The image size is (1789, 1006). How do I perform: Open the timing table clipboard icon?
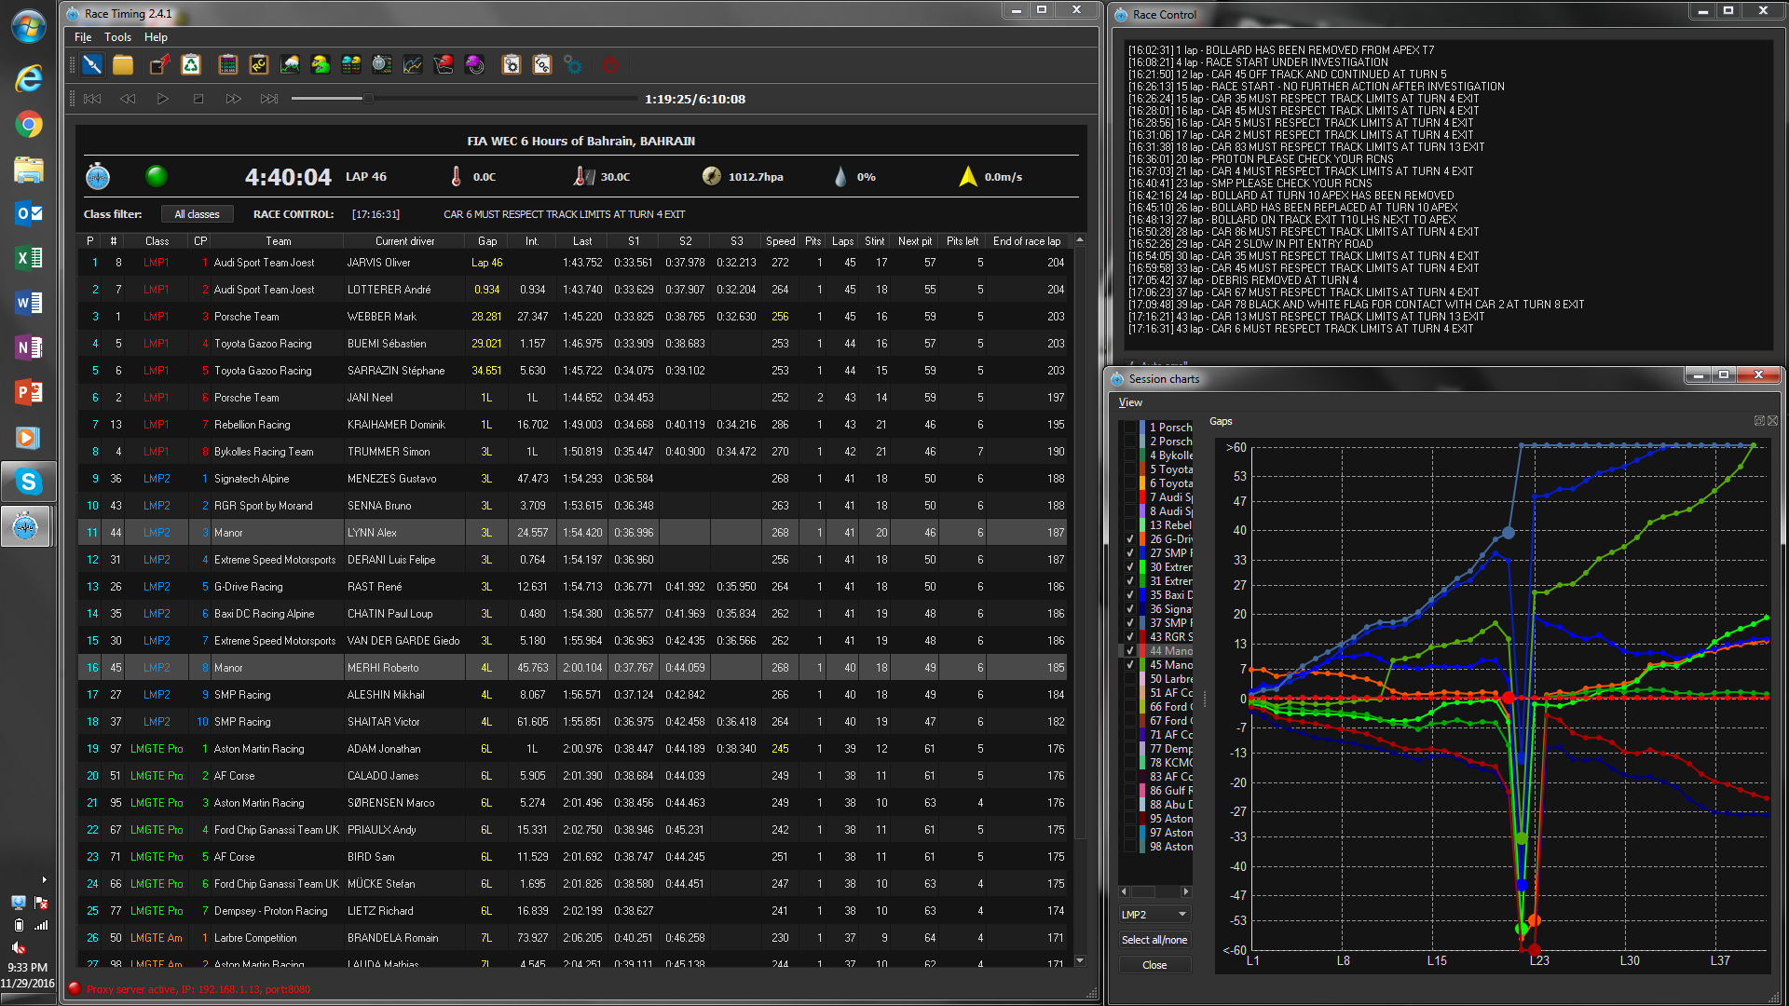[227, 64]
